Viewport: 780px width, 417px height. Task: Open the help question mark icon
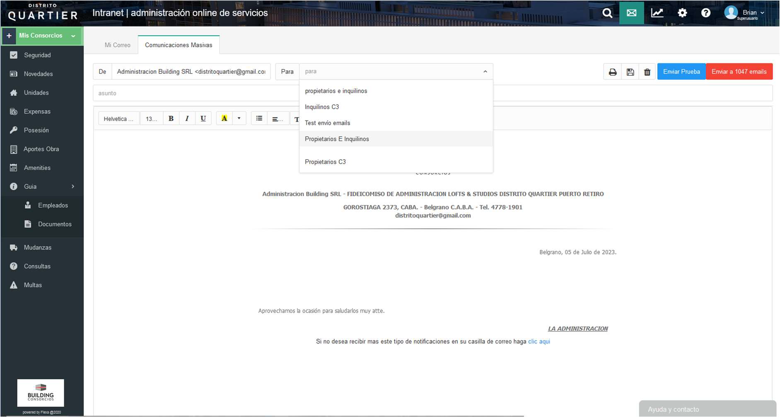point(706,13)
